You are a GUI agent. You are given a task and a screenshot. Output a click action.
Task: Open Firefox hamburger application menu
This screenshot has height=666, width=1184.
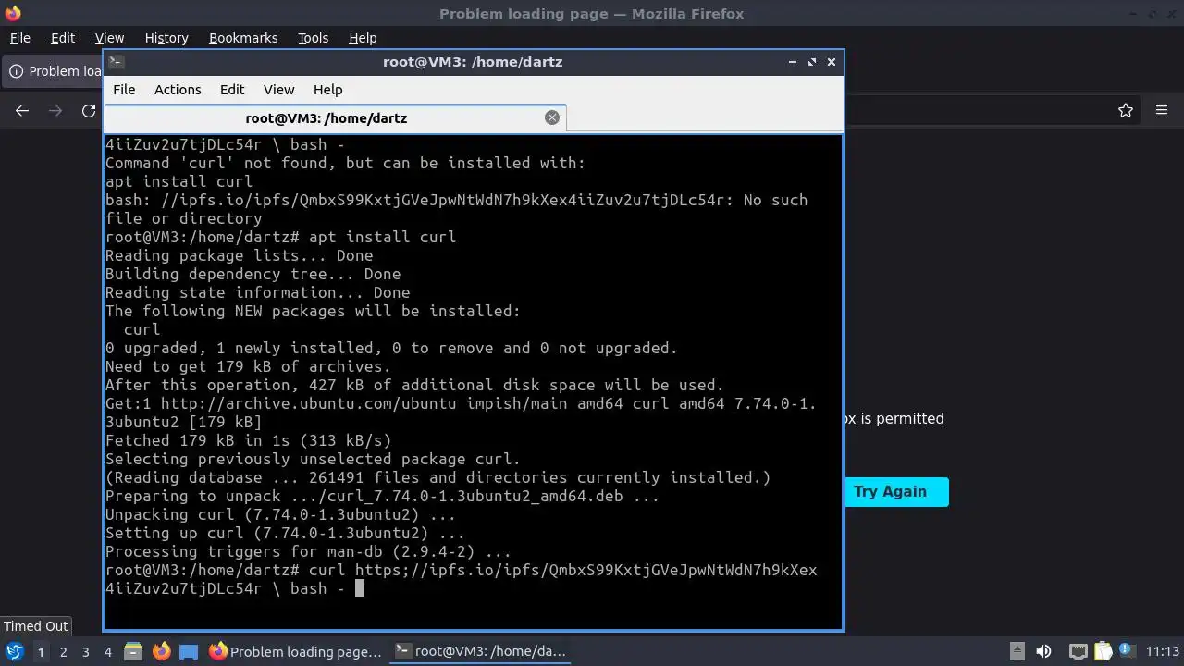click(1162, 111)
